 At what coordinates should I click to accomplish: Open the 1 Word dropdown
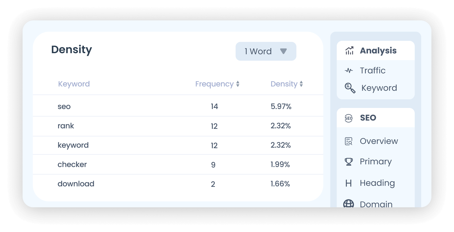coord(266,51)
